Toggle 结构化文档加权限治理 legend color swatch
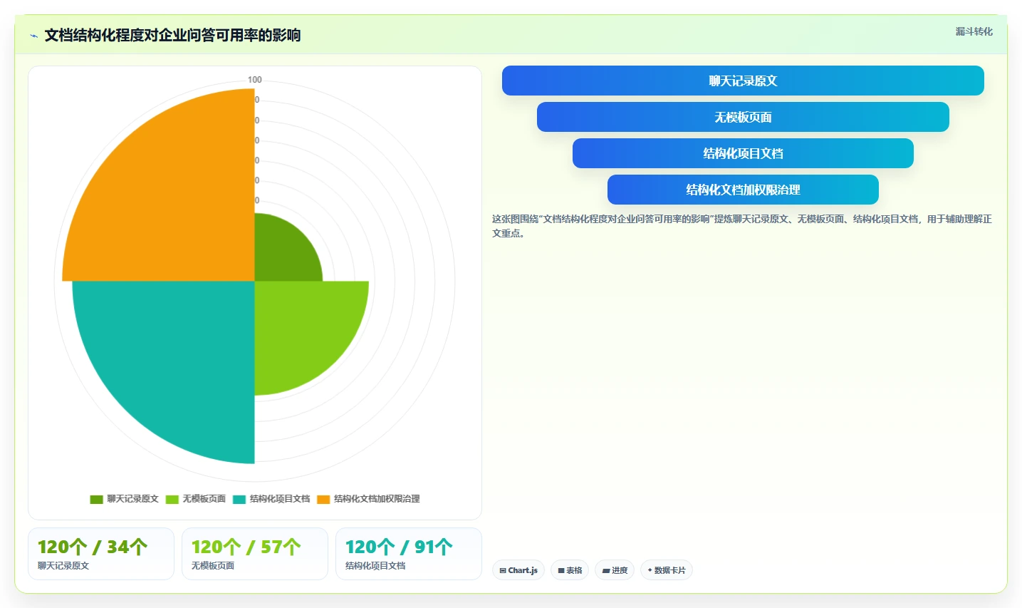 [x=323, y=499]
